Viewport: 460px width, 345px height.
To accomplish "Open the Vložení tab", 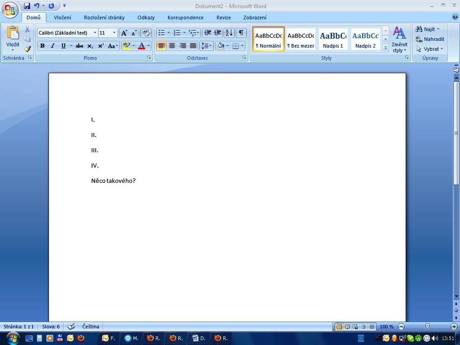I will coord(62,18).
